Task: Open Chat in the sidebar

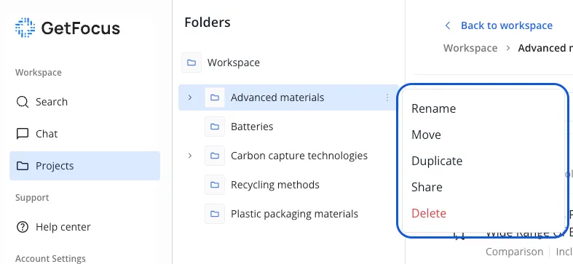Action: 84,134
